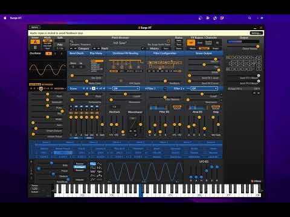Set FX Bypass to All
This screenshot has height=217, width=290.
pos(217,43)
